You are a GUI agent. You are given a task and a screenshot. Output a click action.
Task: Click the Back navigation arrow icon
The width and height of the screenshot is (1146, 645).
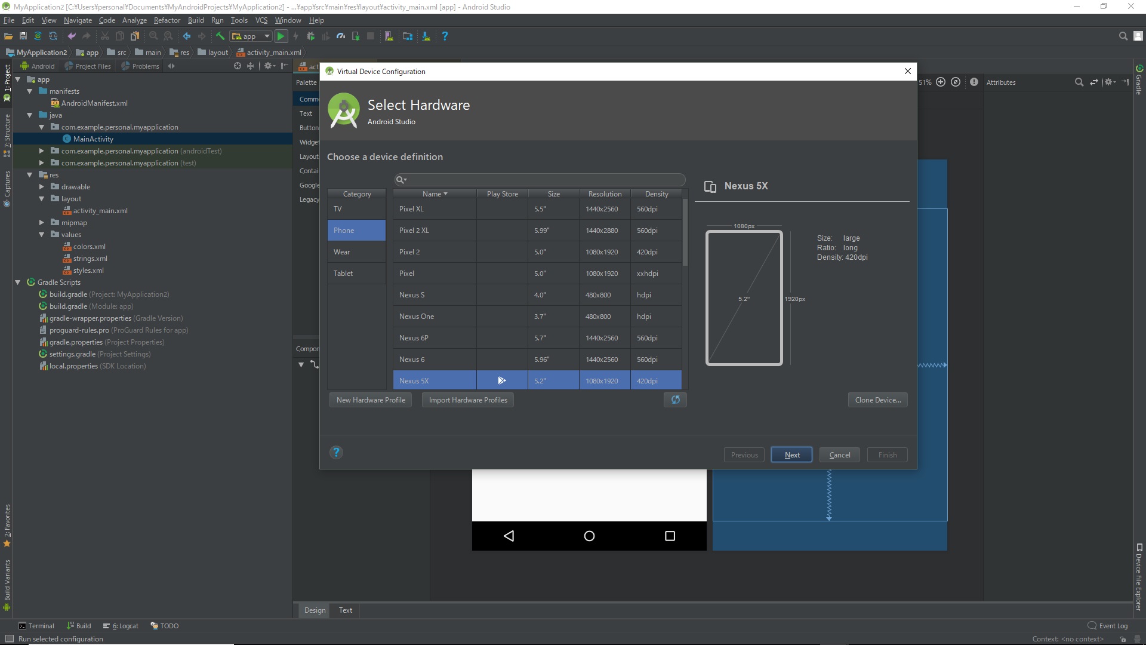tap(187, 36)
